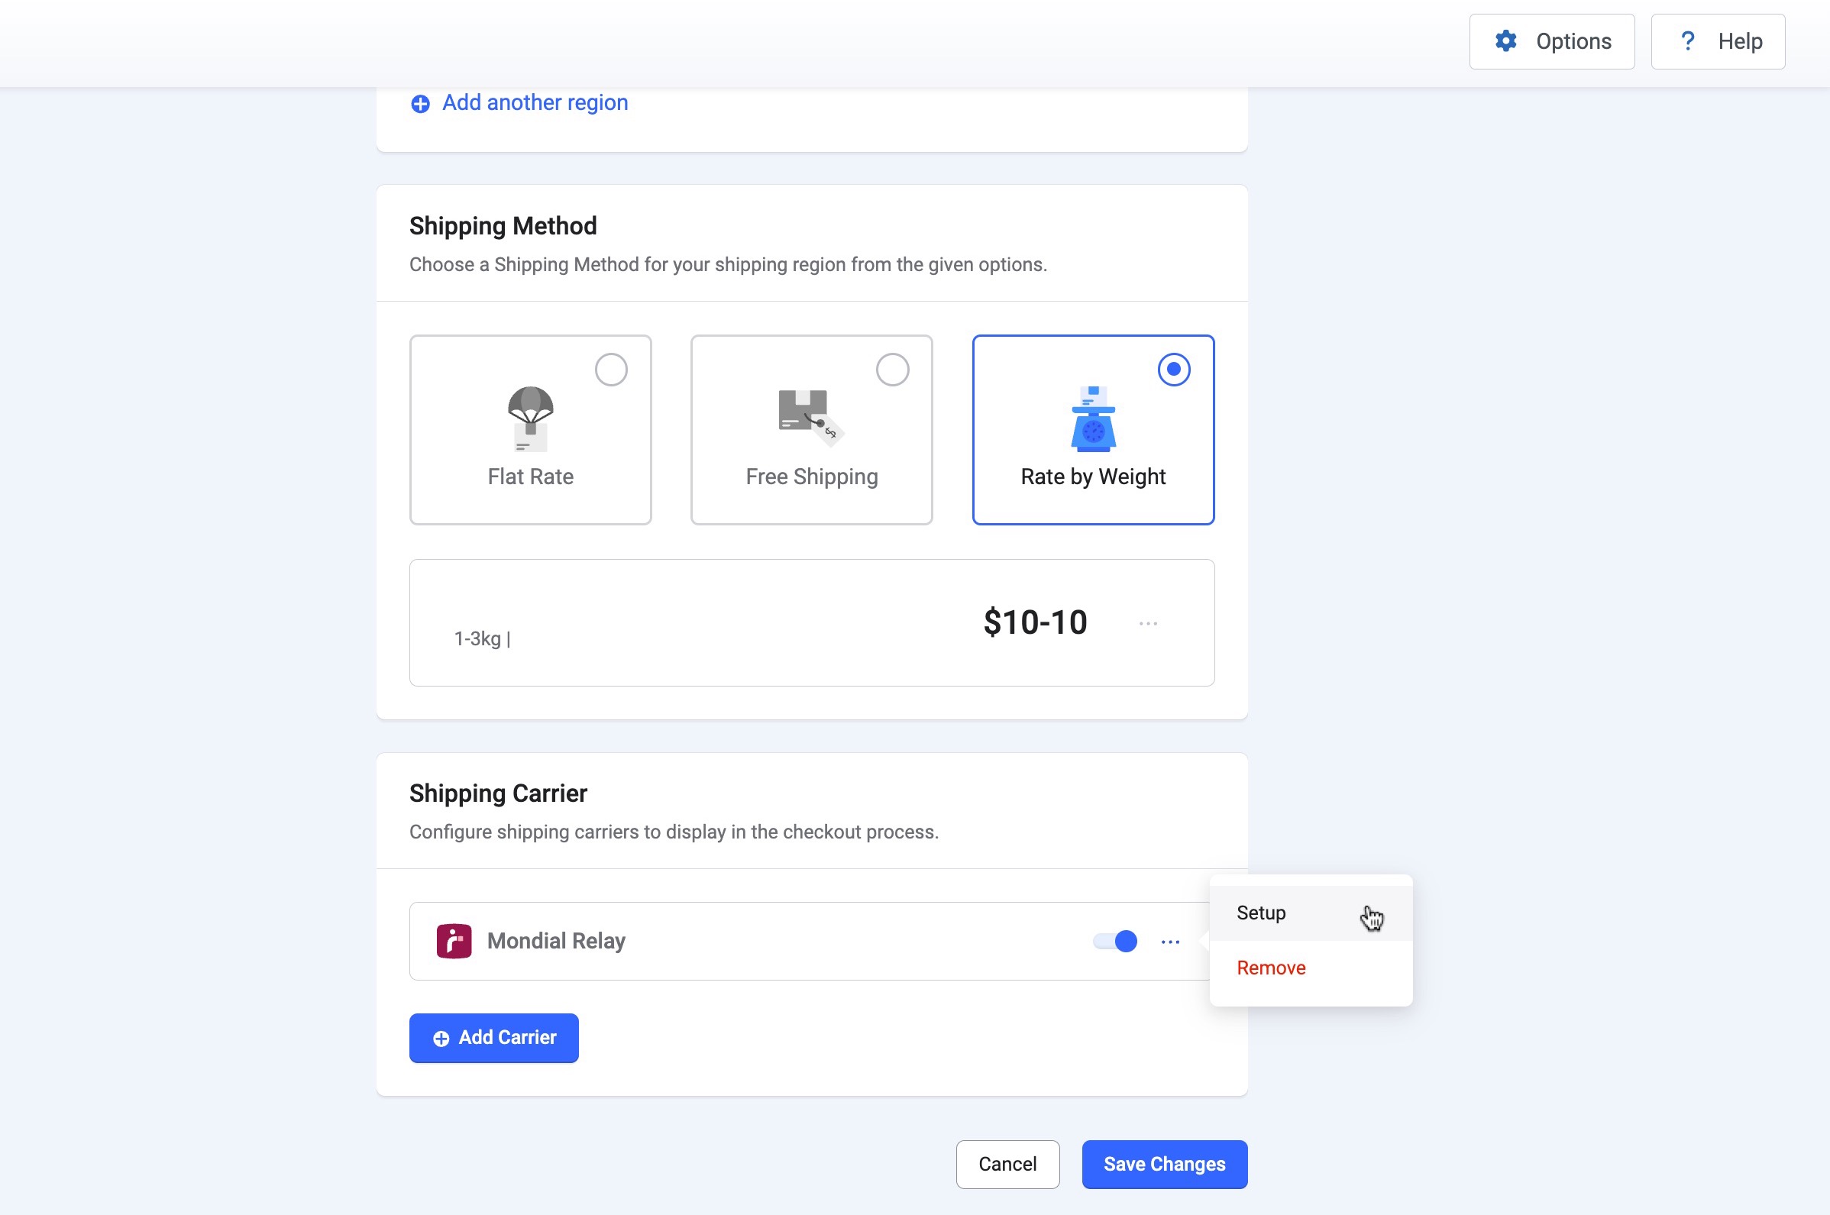Choose Remove from the carrier menu
The image size is (1830, 1215).
pos(1271,968)
